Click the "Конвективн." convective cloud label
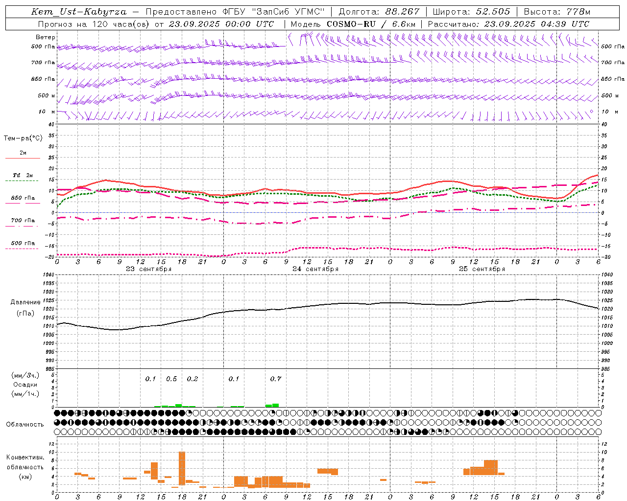The width and height of the screenshot is (627, 501). [x=25, y=457]
